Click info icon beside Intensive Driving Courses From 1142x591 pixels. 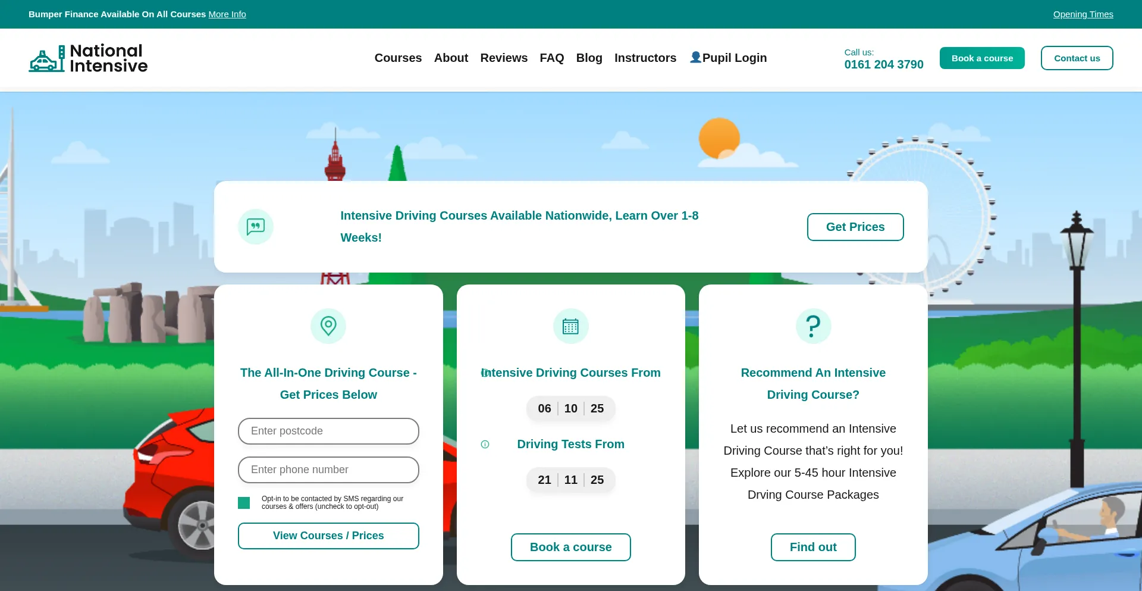485,373
